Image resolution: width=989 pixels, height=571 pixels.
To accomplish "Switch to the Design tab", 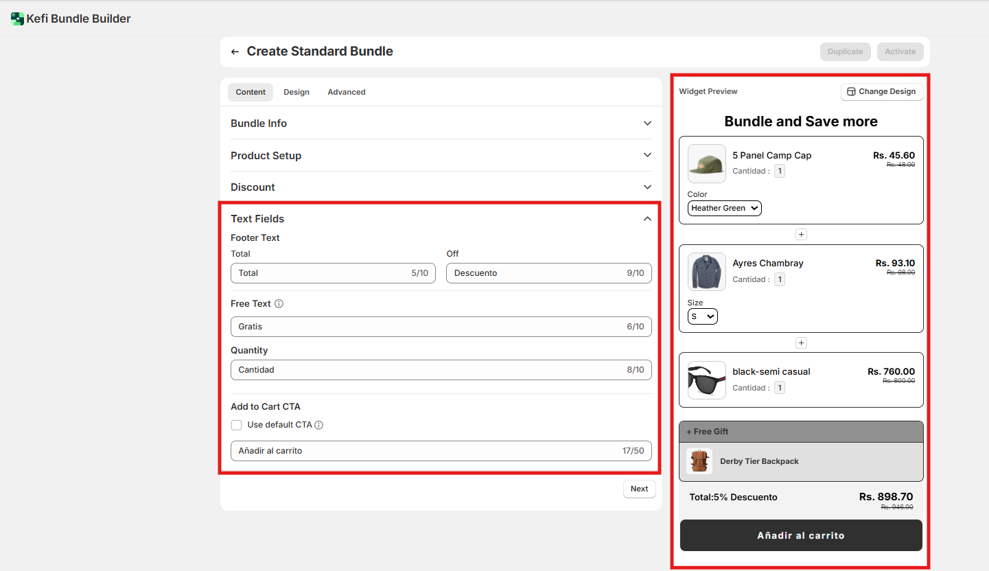I will click(296, 92).
